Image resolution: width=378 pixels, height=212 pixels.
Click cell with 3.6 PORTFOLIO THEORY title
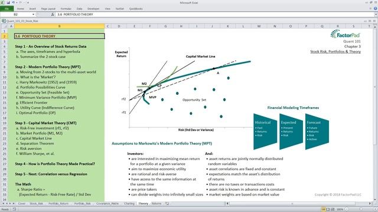[59, 37]
